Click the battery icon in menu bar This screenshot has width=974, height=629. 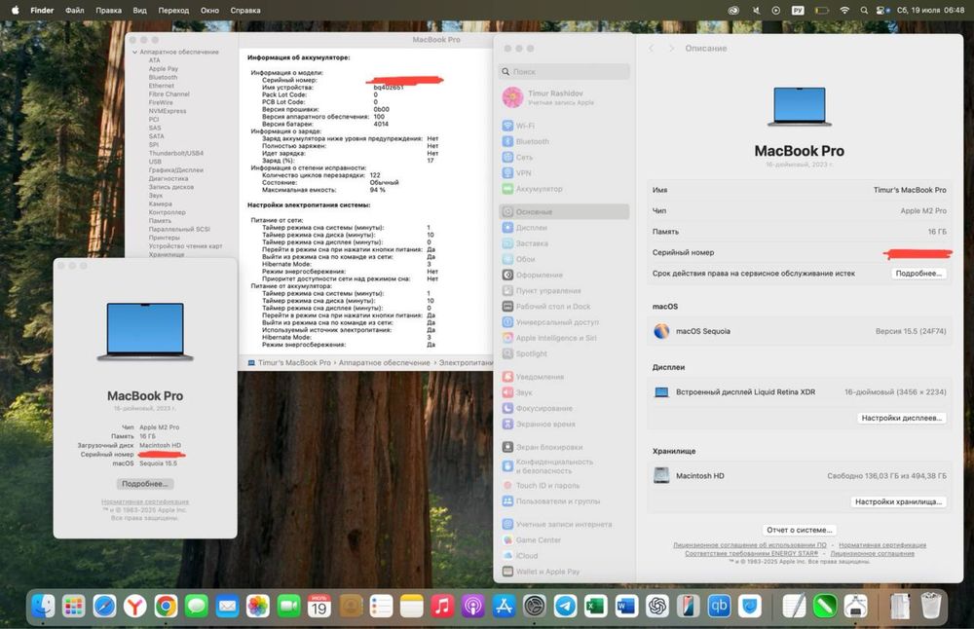pos(822,10)
